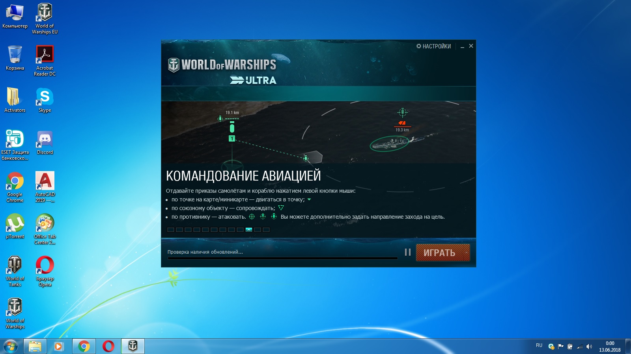Click the update progress bar
Viewport: 631px width, 354px height.
click(282, 258)
